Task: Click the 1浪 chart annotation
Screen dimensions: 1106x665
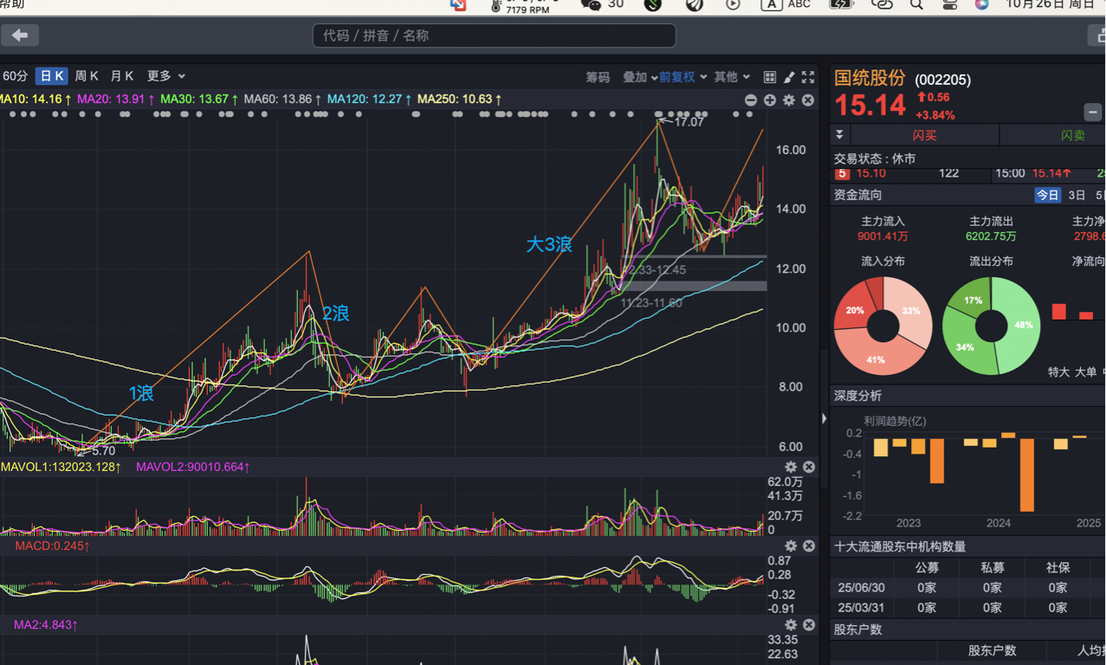Action: tap(141, 394)
